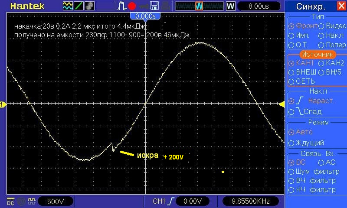Click the grayed 20 bandwidth limit icon
347x208 pixels.
(21, 201)
